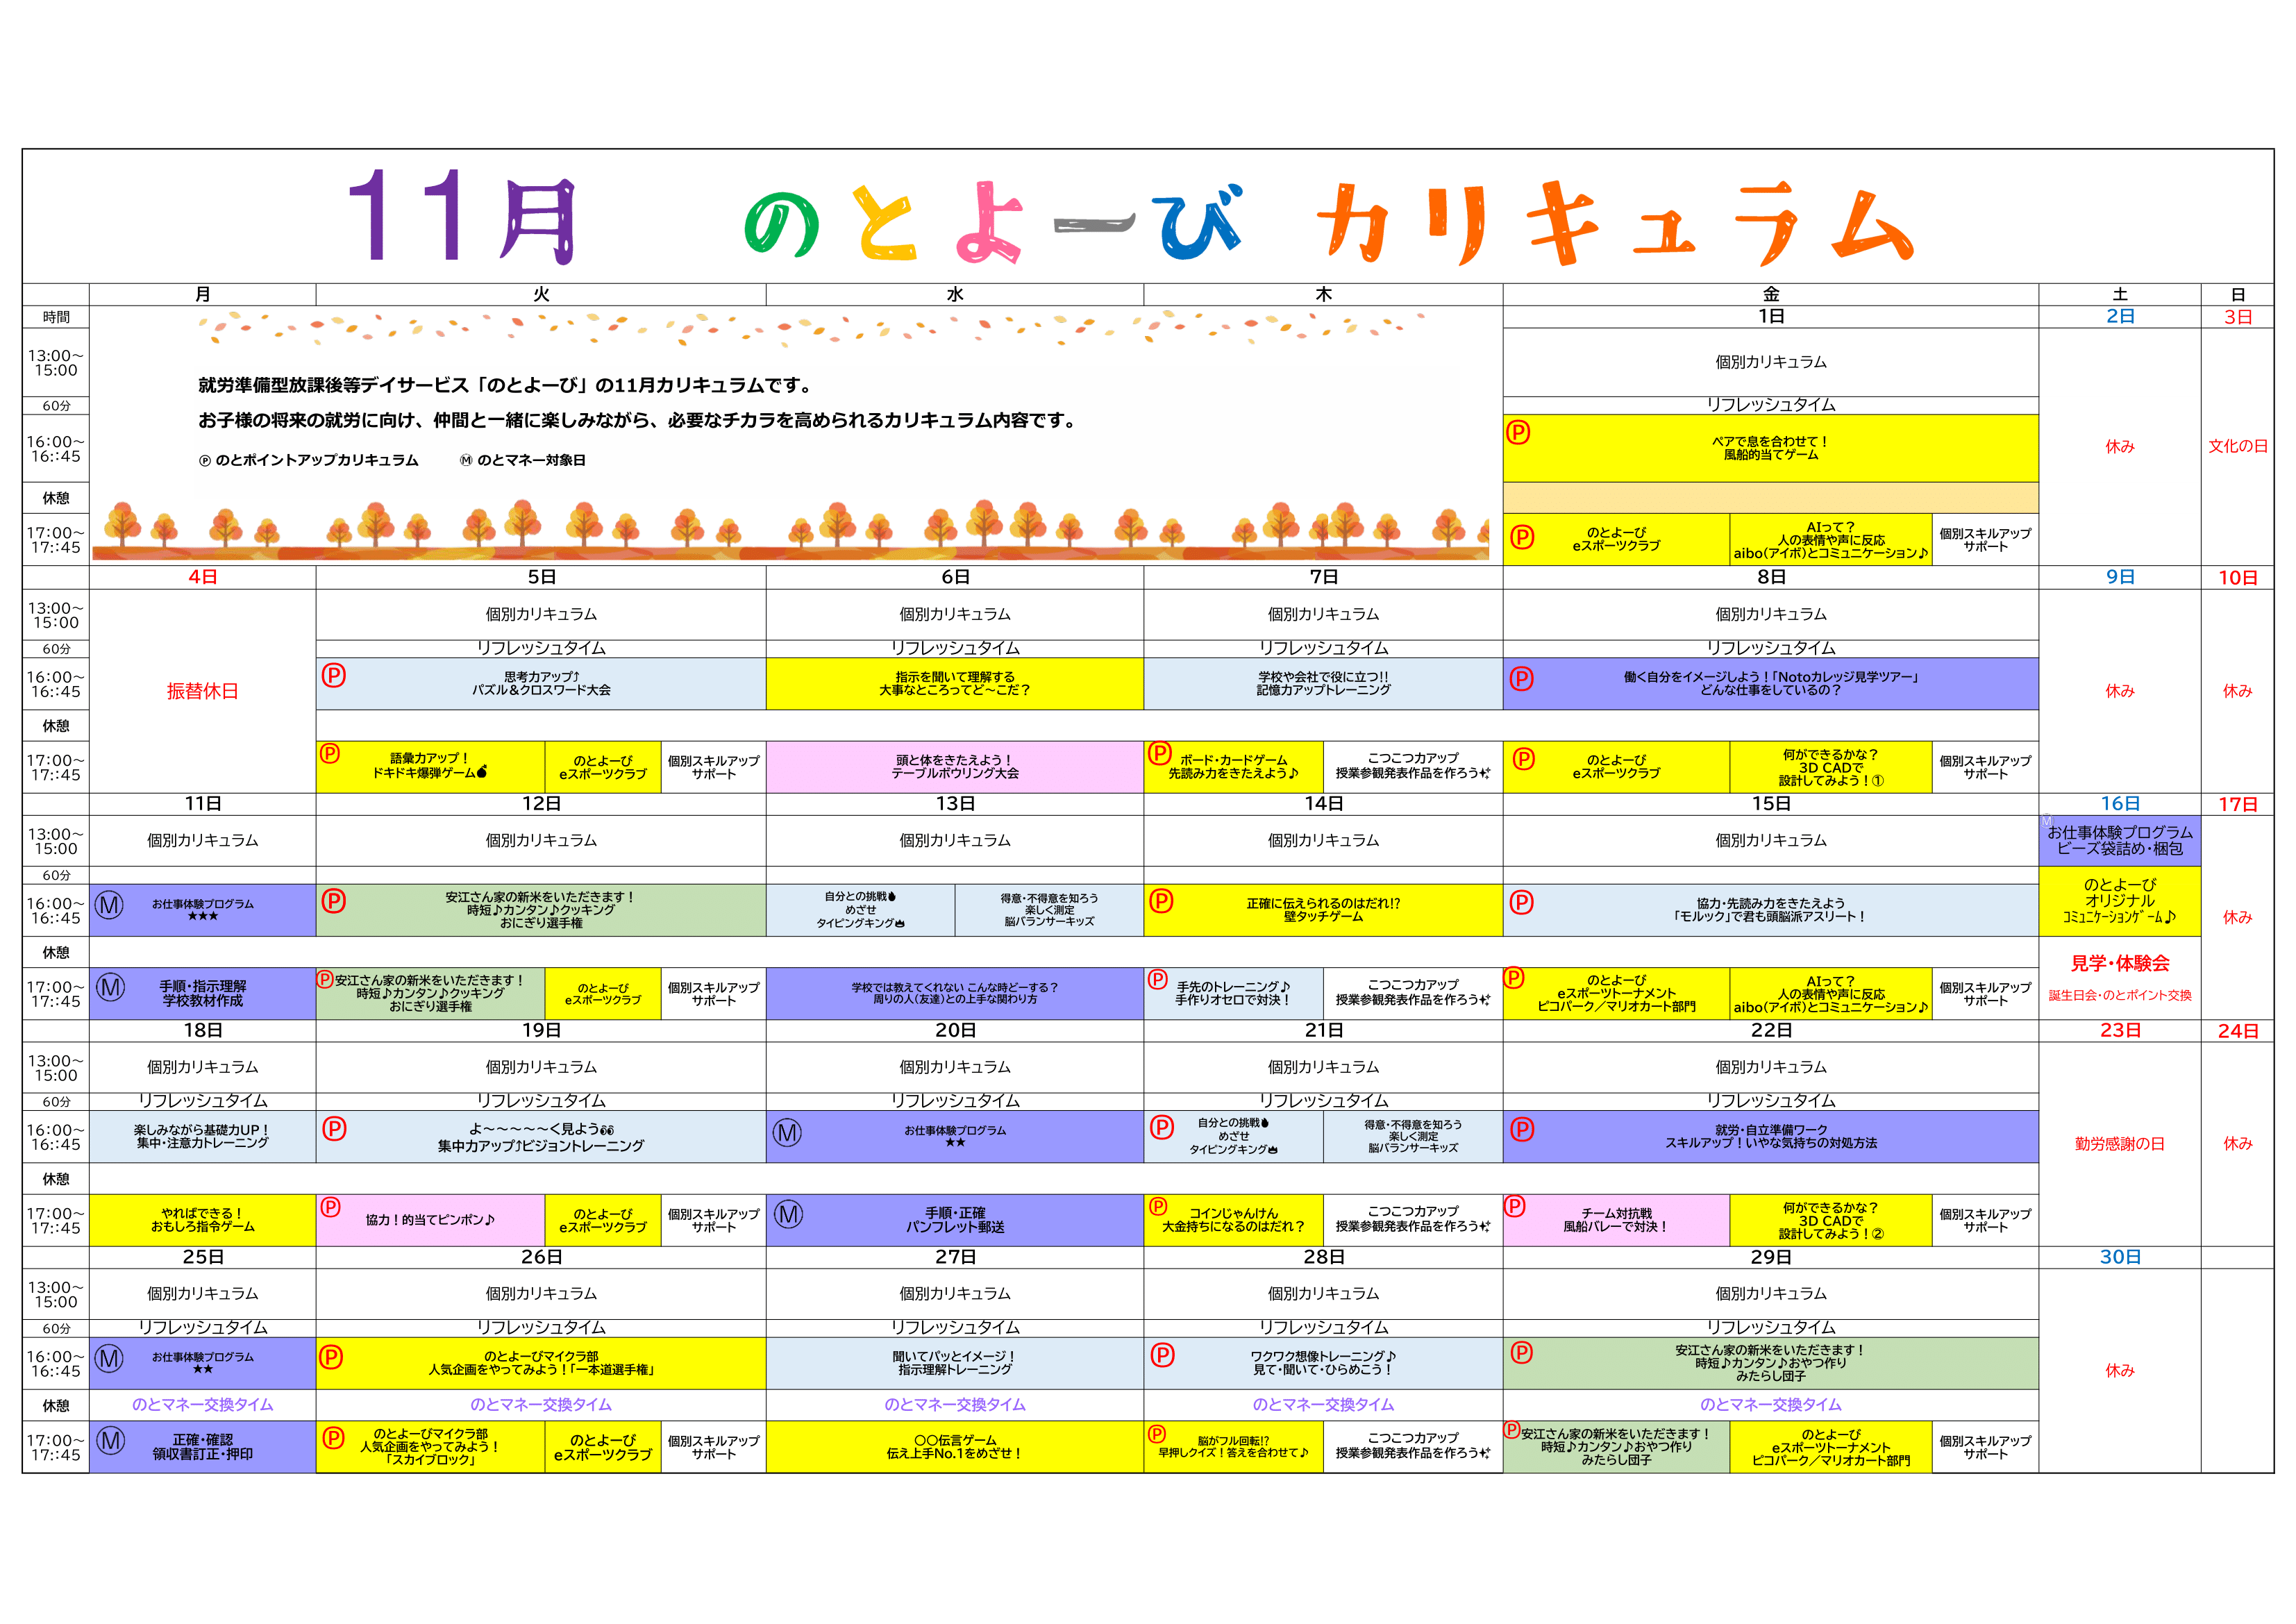
Task: Click the 見学・体験会 text
Action: [2120, 964]
